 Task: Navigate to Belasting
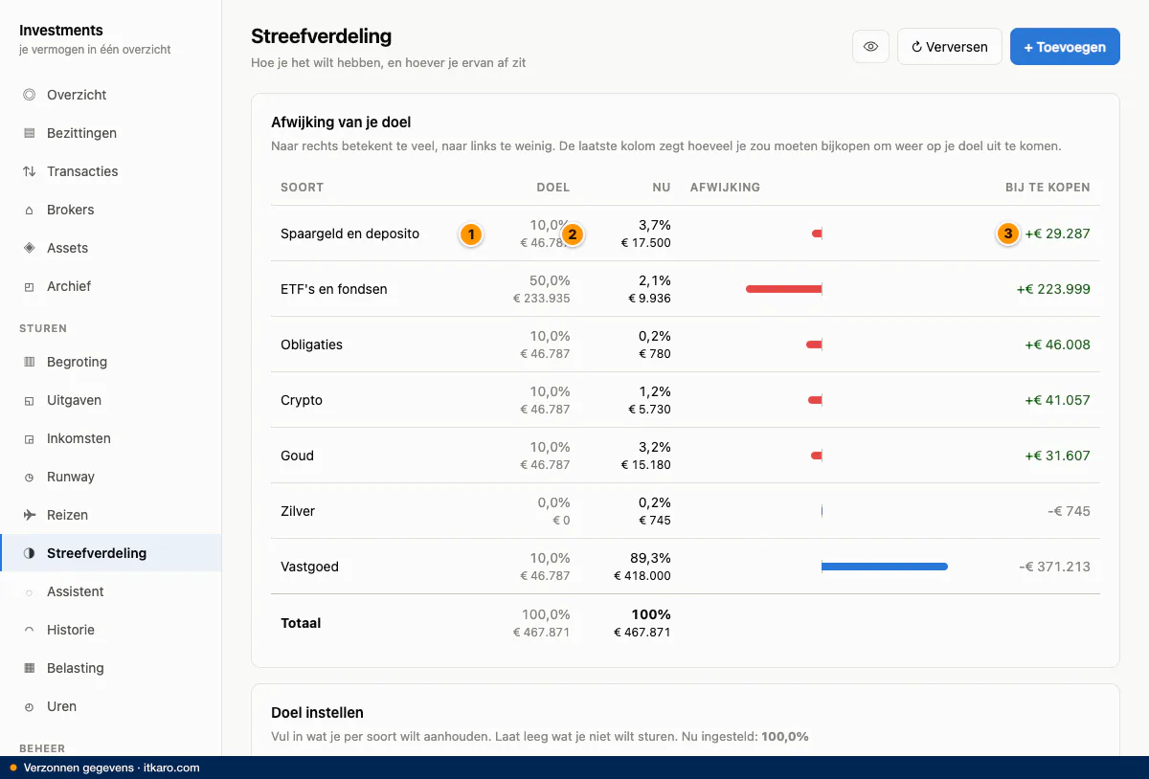click(110, 668)
